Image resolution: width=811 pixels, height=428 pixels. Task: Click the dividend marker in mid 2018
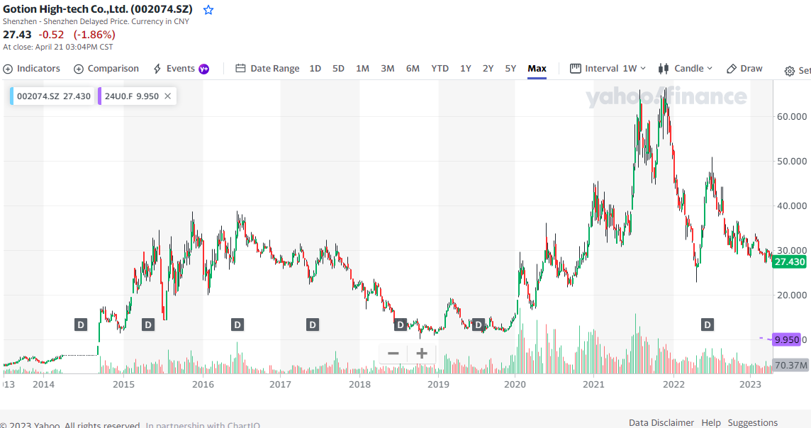(x=400, y=325)
